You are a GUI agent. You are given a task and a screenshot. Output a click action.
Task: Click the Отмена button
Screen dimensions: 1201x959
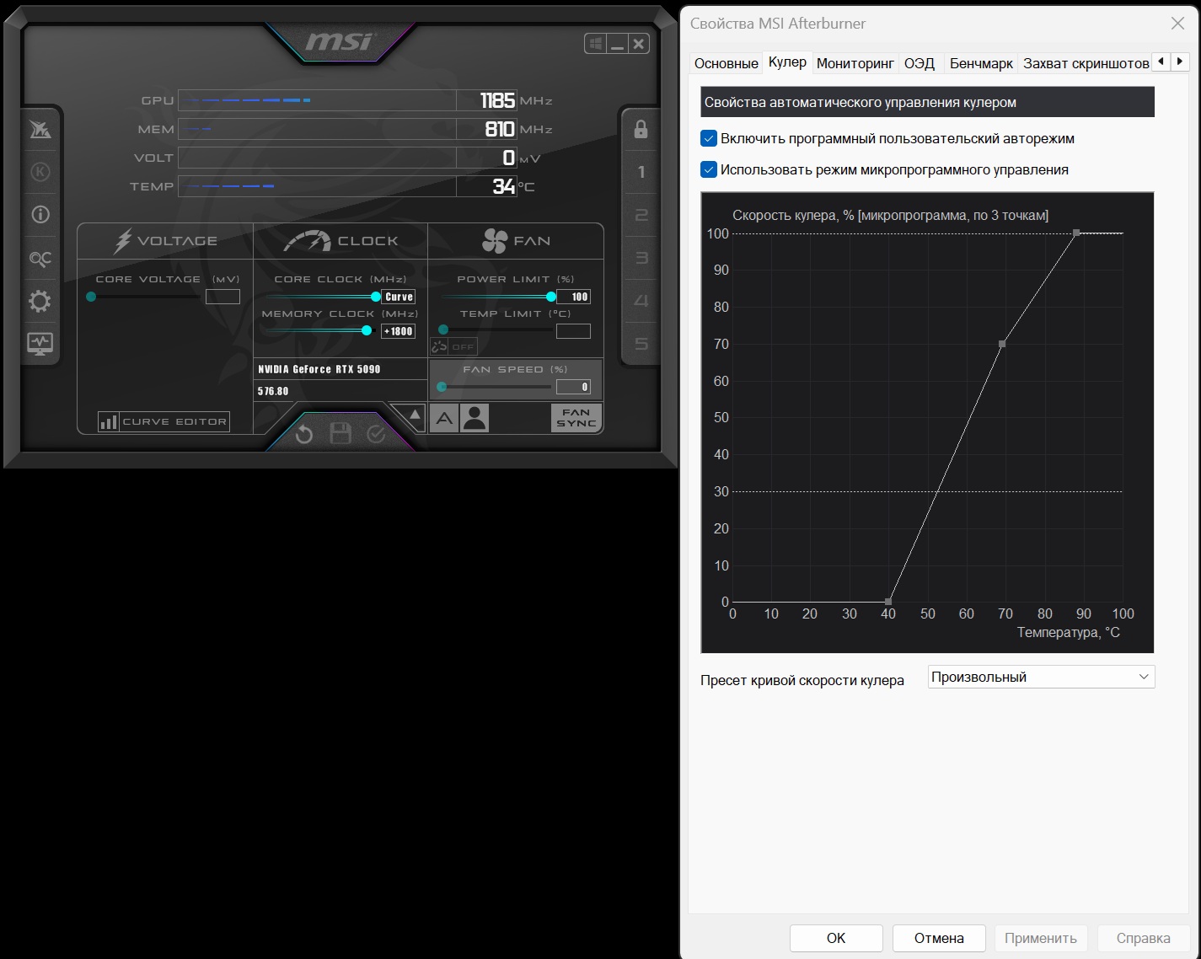[x=939, y=938]
